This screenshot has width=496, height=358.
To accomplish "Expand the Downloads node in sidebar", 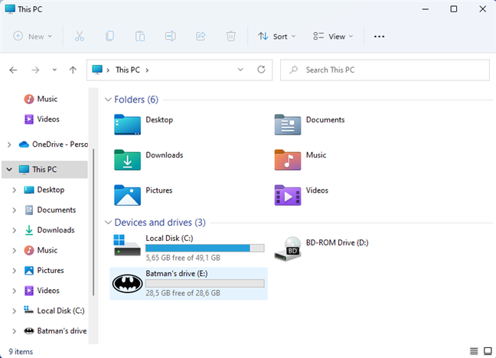I will pyautogui.click(x=15, y=230).
